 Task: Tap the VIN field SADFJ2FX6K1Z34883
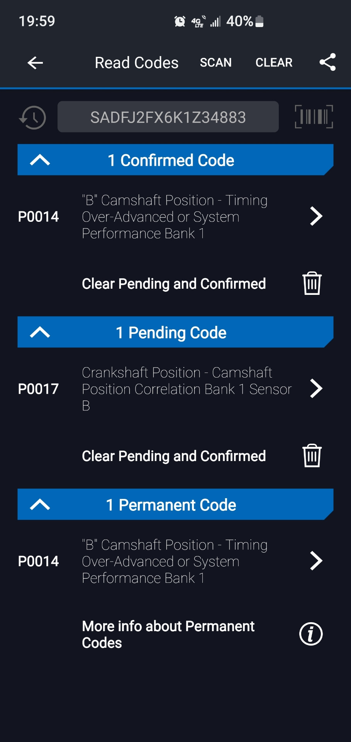(x=168, y=117)
